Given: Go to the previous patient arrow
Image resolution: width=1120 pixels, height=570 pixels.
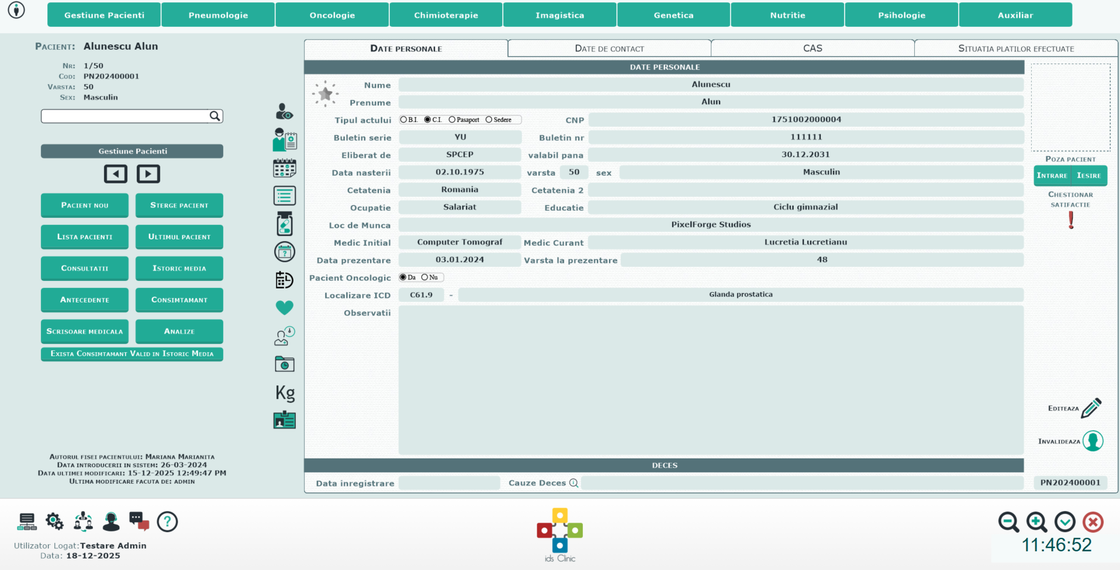Looking at the screenshot, I should (x=116, y=174).
